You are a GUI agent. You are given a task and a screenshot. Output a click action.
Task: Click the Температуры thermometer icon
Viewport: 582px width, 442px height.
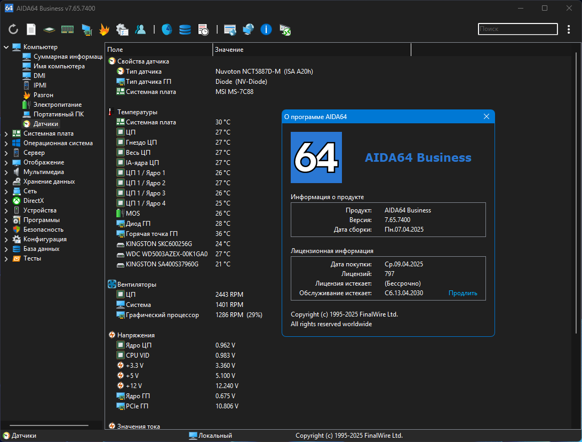click(111, 112)
